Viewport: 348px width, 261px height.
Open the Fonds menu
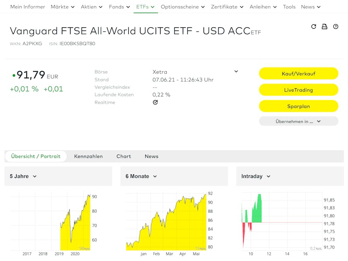click(119, 7)
